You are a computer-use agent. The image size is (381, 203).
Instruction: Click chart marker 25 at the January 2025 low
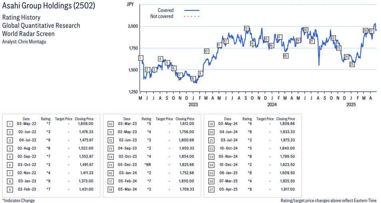(x=351, y=64)
